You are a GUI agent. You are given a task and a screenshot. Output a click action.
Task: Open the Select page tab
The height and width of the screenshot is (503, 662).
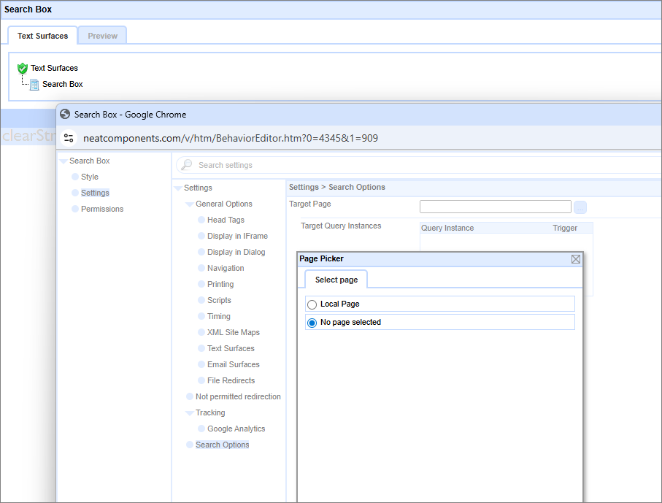pyautogui.click(x=336, y=280)
